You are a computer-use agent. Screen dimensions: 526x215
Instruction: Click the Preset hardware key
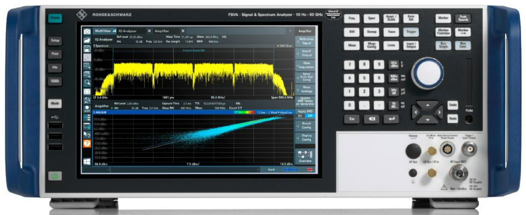click(x=55, y=18)
